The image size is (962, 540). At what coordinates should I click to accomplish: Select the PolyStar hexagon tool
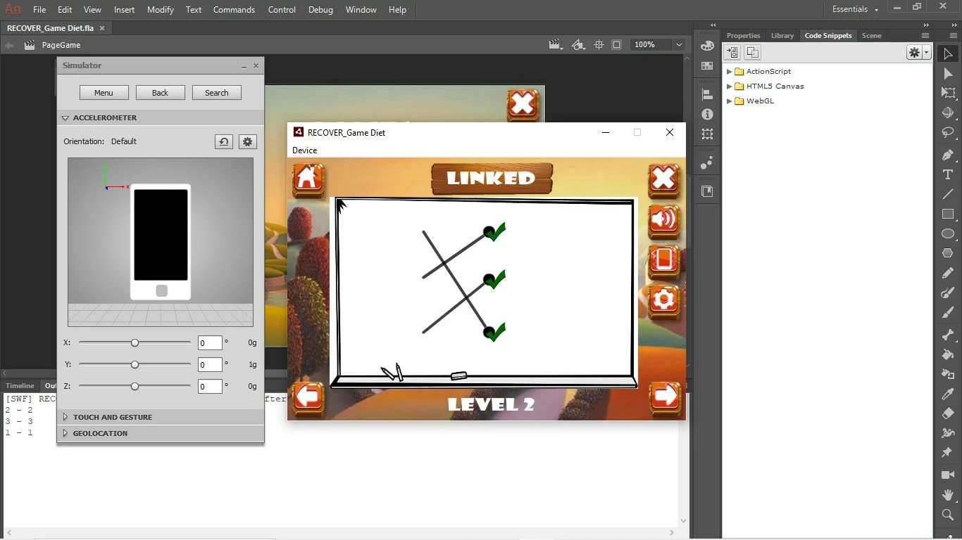point(948,253)
